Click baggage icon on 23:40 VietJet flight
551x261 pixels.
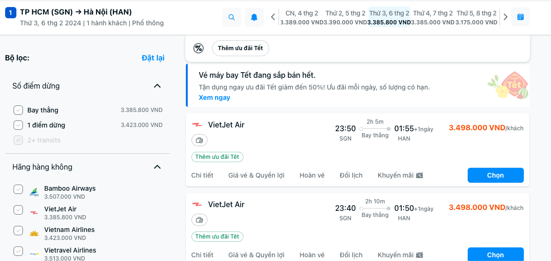(x=199, y=220)
